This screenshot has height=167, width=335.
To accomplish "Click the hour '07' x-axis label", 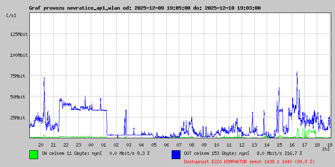I will pos(179,145).
